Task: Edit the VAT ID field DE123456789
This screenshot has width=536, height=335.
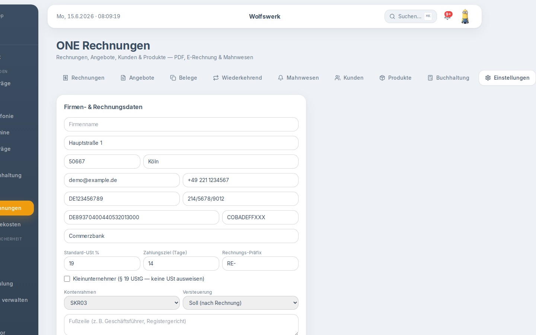Action: point(122,199)
